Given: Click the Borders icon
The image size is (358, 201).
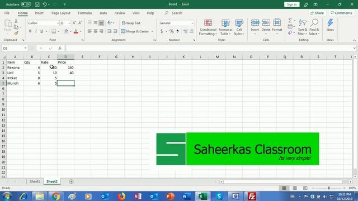Looking at the screenshot, I should point(54,31).
